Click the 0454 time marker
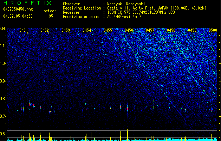The height and width of the screenshot is (141, 221). click(x=87, y=30)
